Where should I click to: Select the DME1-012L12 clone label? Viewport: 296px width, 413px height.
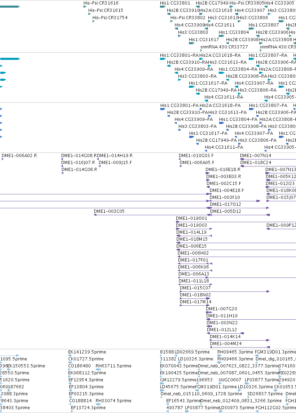coord(222,330)
